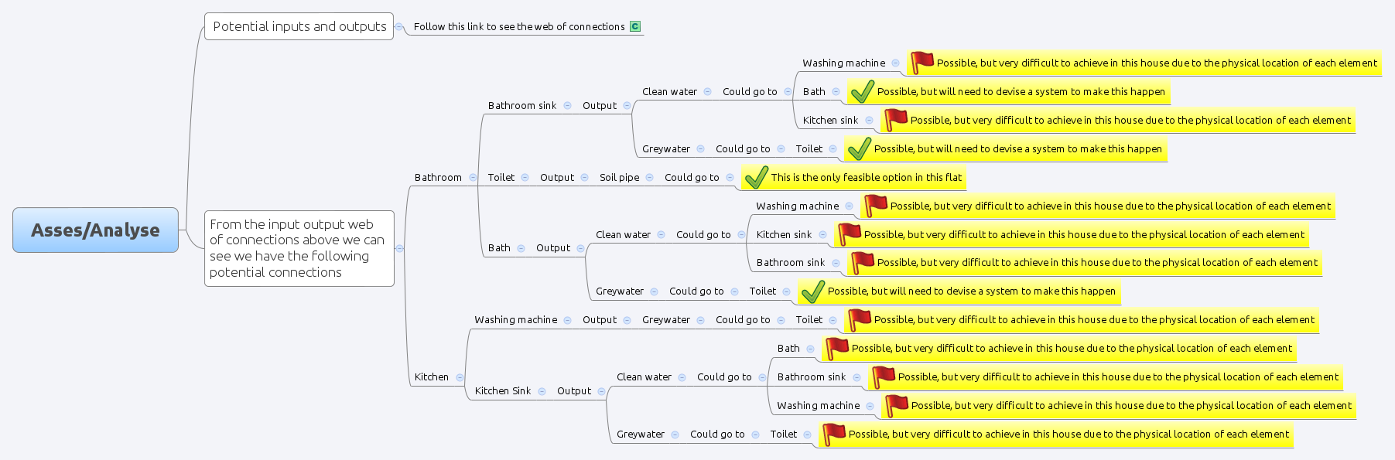Collapse Potential inputs and outputs topic
1395x460 pixels.
tap(399, 26)
